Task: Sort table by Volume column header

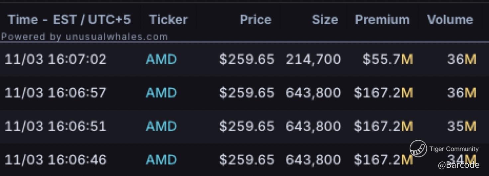Action: point(450,20)
